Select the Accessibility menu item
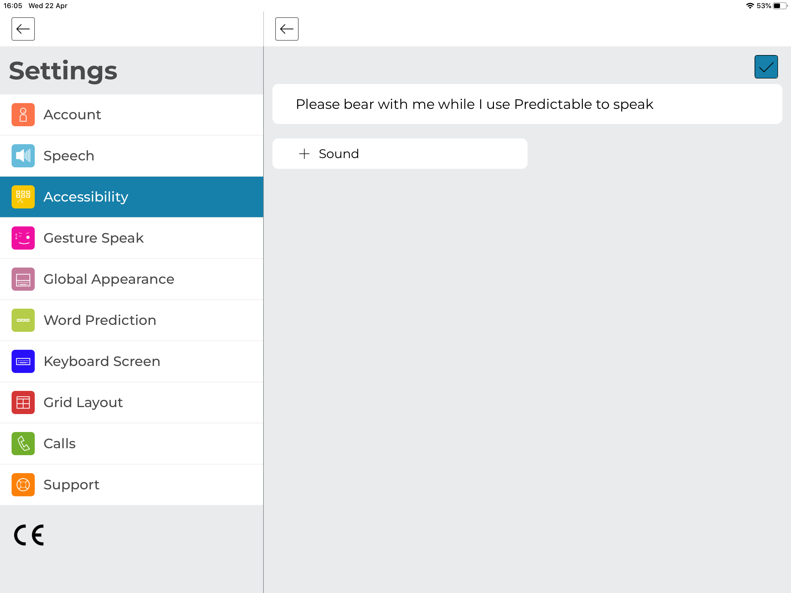791x593 pixels. click(x=132, y=197)
